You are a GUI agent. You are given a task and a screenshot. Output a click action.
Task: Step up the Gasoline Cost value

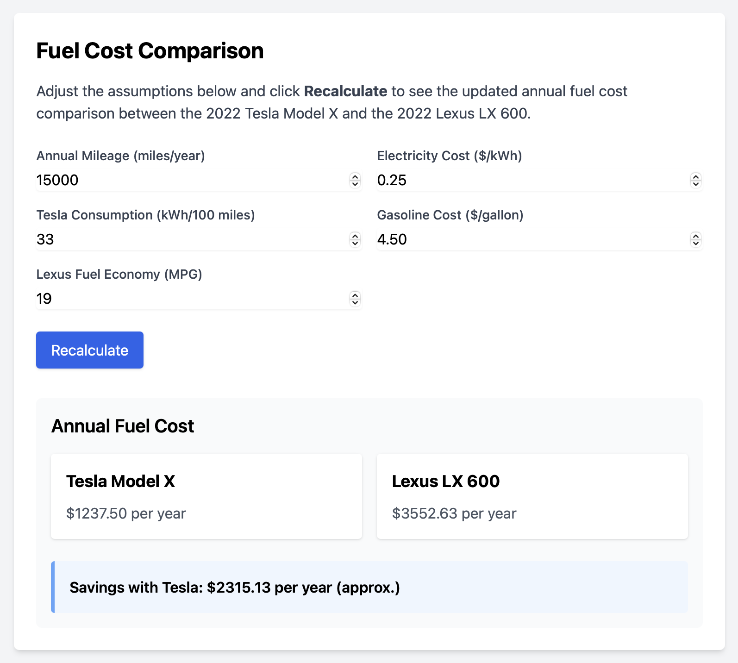tap(695, 236)
